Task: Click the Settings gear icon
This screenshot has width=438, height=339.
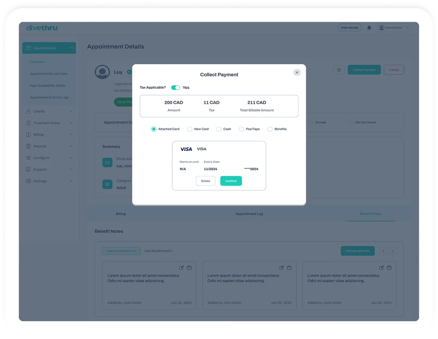Action: [x=28, y=181]
